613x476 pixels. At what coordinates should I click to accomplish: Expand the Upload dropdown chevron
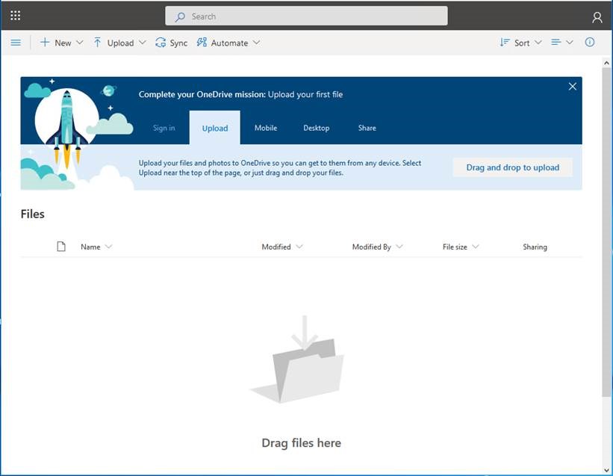pos(143,43)
